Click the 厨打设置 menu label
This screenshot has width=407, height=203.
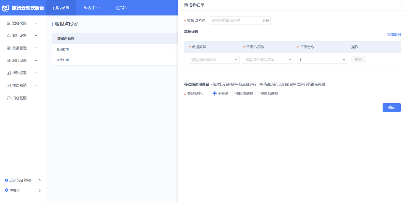(19, 60)
